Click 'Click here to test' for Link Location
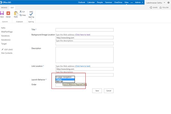Image resolution: width=171 pixels, height=114 pixels. (83, 66)
